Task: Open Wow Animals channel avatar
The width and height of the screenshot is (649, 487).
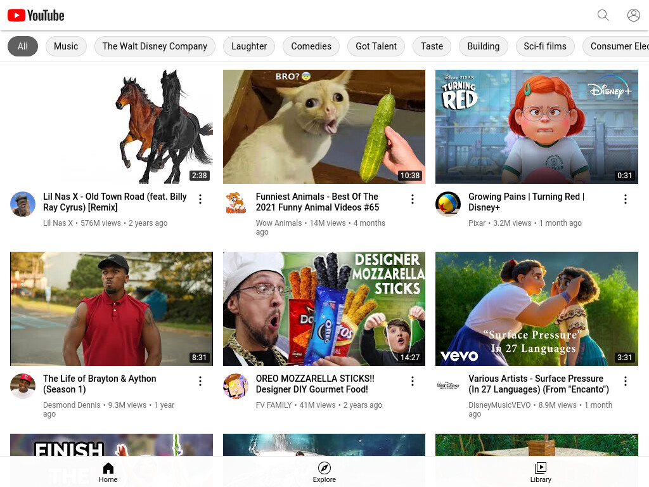Action: pos(236,204)
